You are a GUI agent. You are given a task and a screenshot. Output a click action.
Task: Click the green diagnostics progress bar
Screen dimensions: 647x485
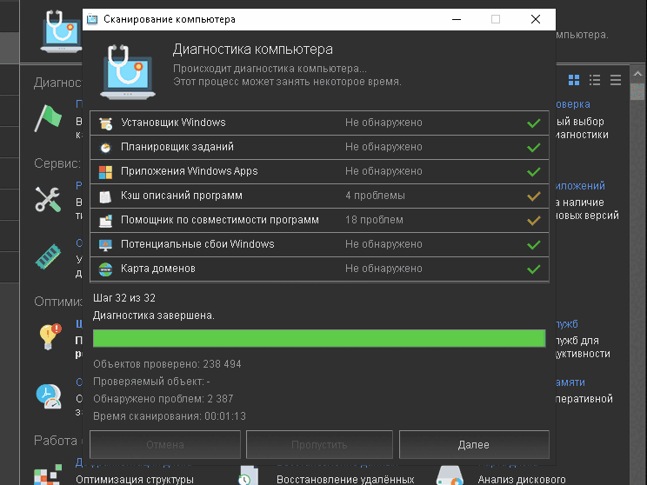319,338
